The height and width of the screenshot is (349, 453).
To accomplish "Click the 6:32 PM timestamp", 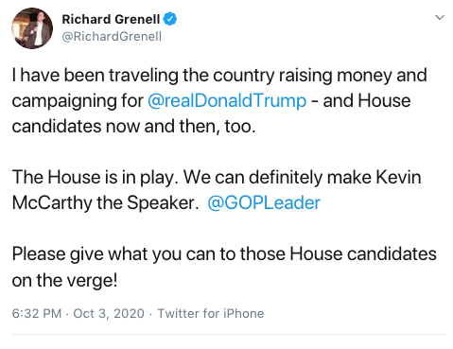I will pos(37,313).
